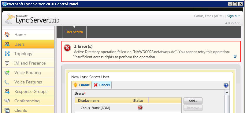Click the Clients icon in sidebar
The width and height of the screenshot is (245, 113).
point(7,110)
